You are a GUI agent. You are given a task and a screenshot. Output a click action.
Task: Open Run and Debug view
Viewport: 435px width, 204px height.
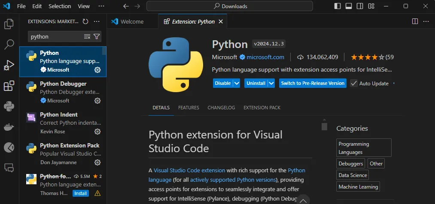click(9, 65)
